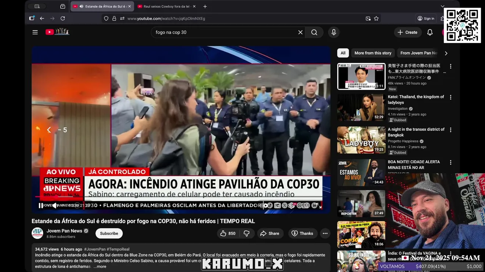Go back one page in browser
Image resolution: width=485 pixels, height=272 pixels.
(42, 18)
